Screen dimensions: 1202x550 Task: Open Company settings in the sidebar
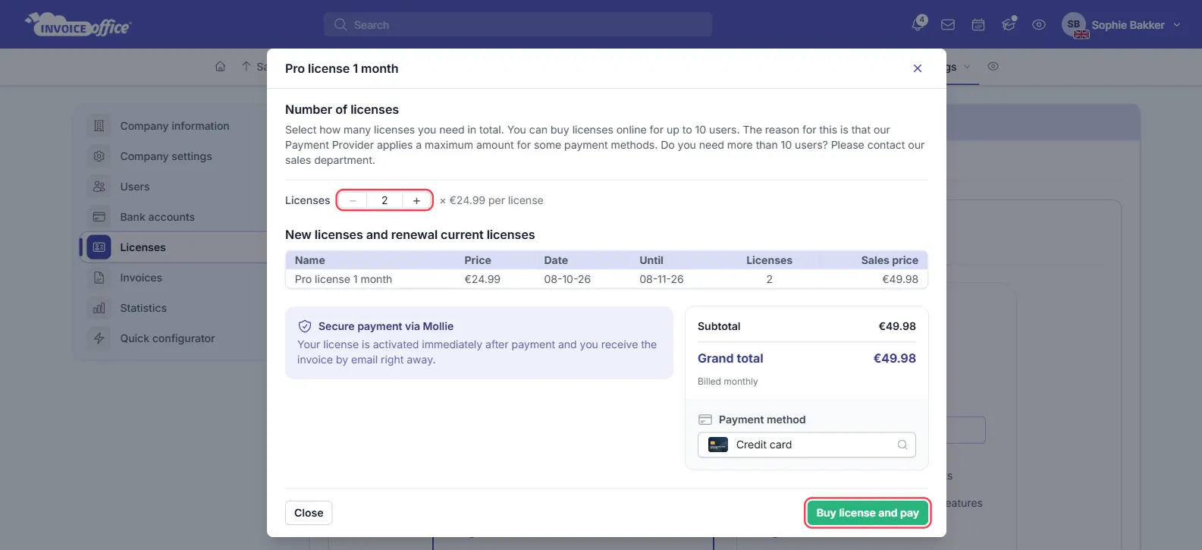point(166,156)
